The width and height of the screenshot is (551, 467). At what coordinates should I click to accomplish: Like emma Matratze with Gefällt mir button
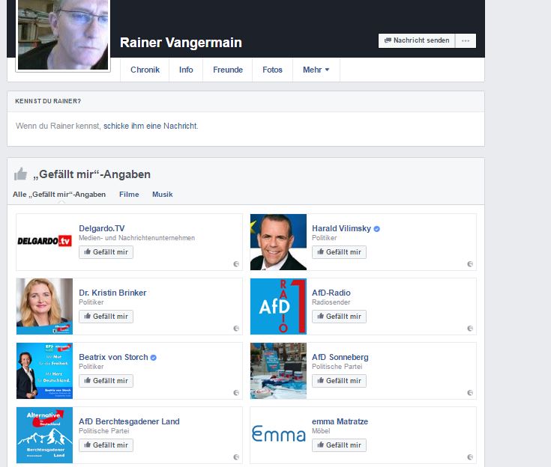[339, 445]
